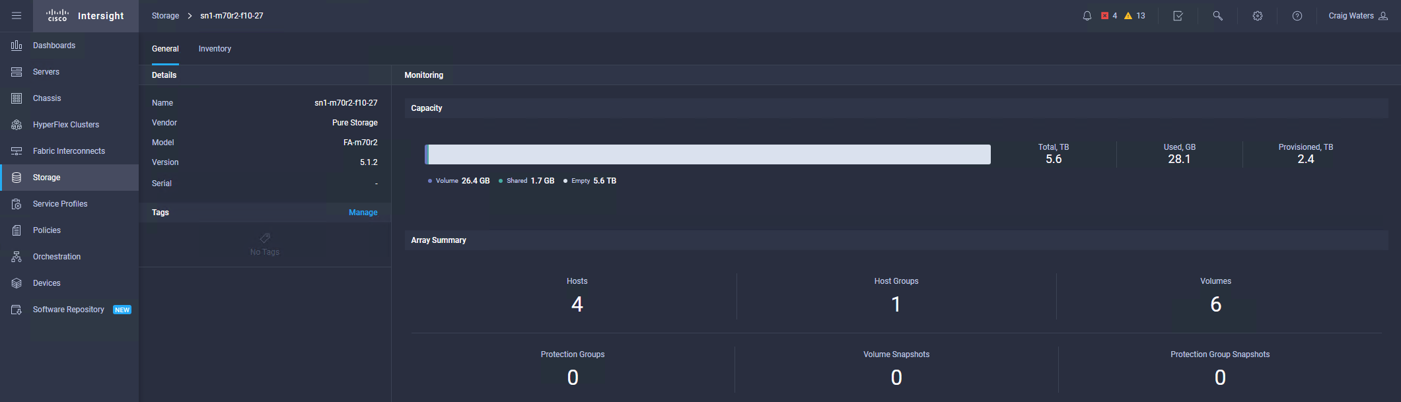Click the critical alarms red indicator
The width and height of the screenshot is (1401, 402).
point(1109,16)
